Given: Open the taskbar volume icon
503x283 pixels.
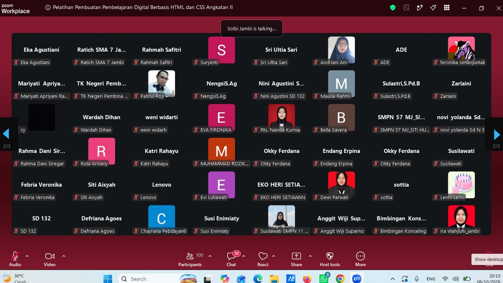Looking at the screenshot, I should coord(456,279).
